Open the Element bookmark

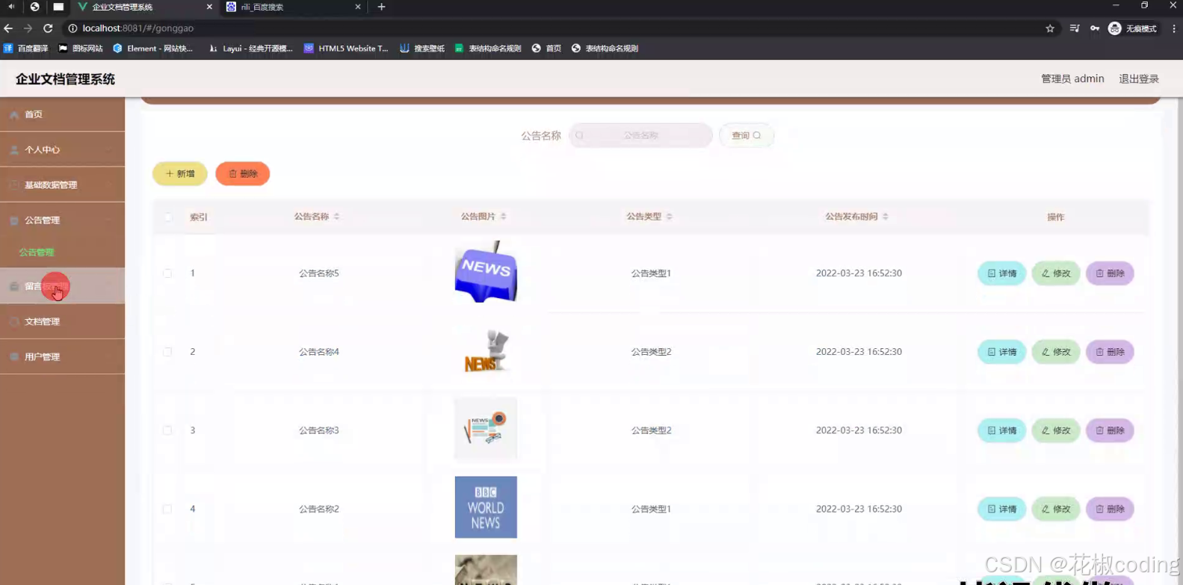[152, 48]
